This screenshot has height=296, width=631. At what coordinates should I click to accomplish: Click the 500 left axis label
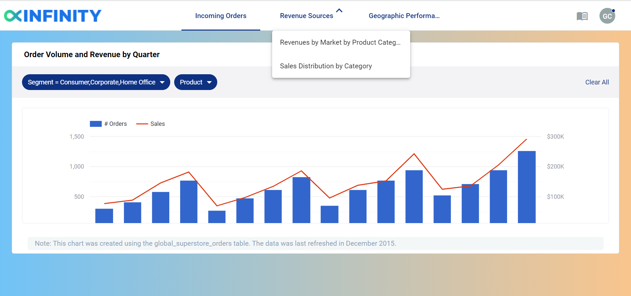click(79, 197)
